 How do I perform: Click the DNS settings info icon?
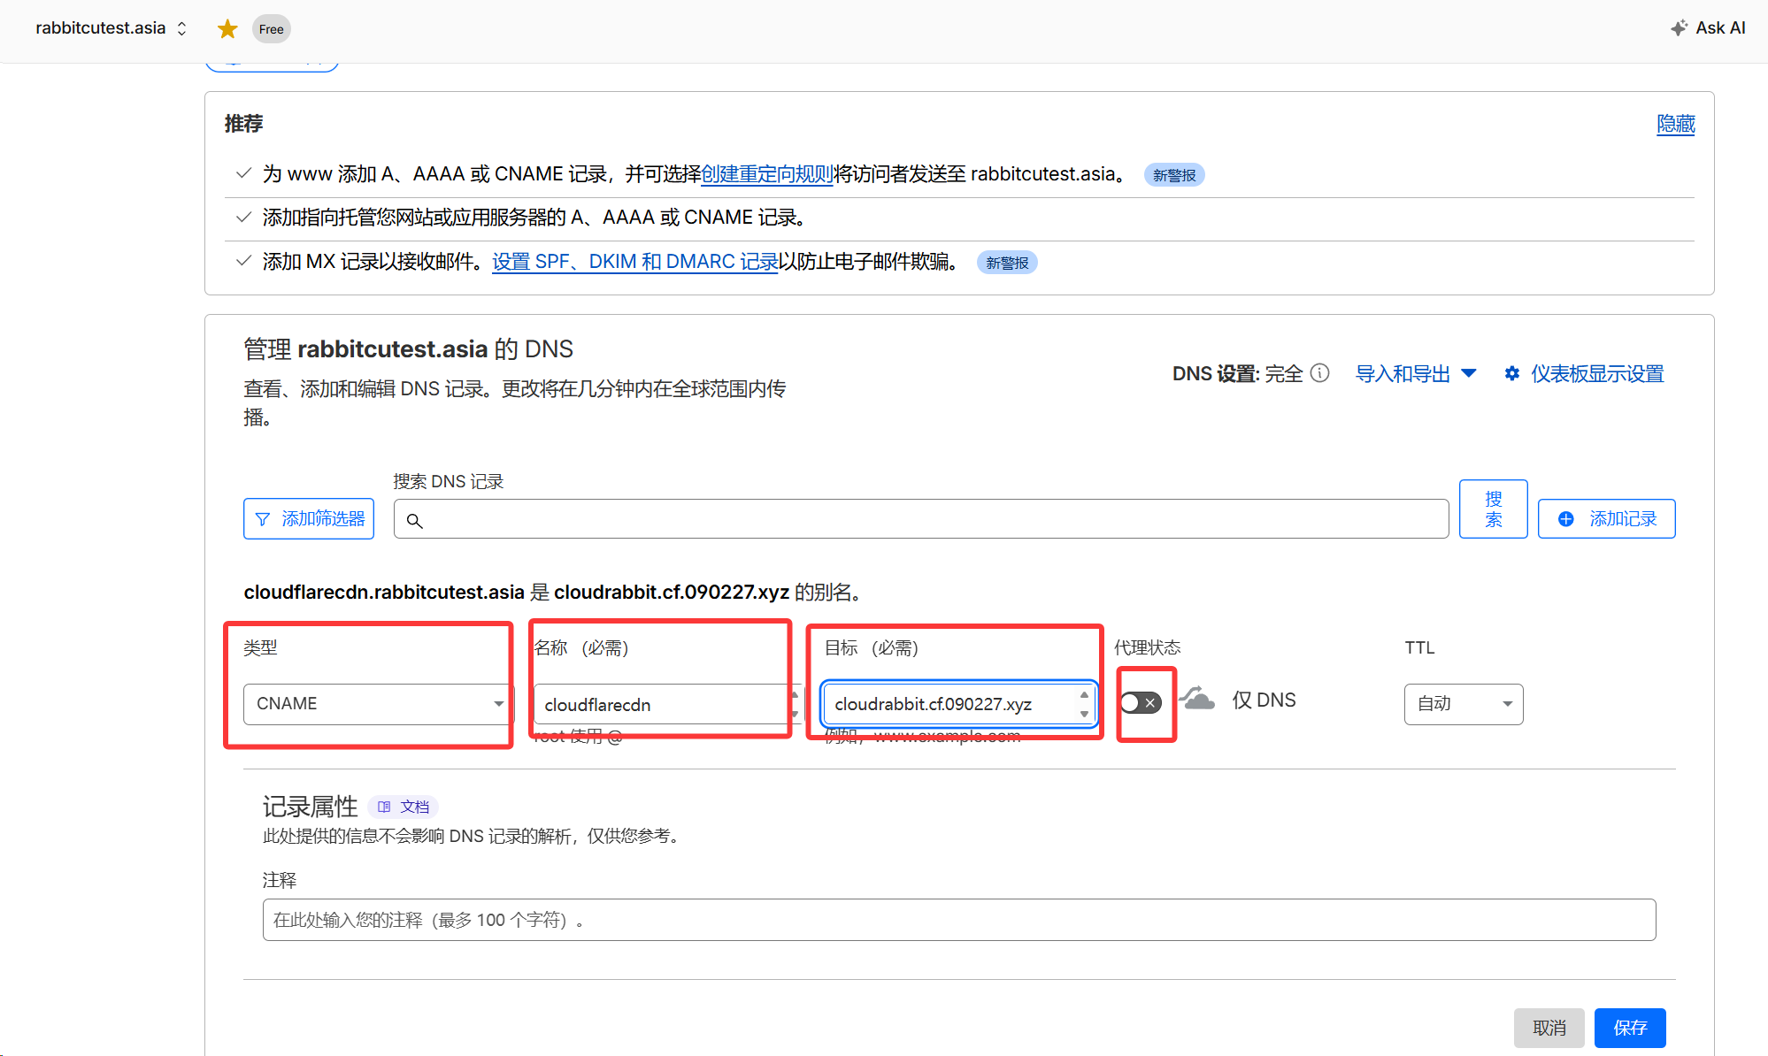(x=1319, y=373)
